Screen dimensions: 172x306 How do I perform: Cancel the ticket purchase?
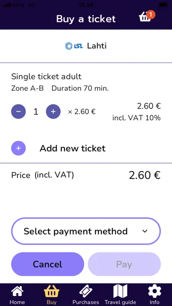click(x=47, y=264)
